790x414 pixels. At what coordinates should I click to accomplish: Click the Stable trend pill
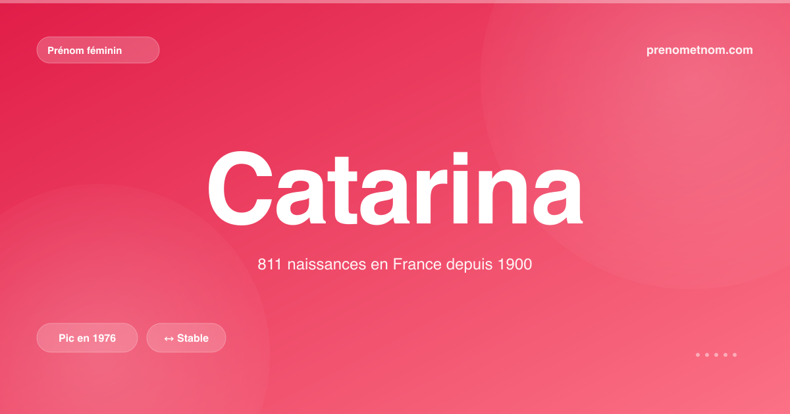[x=186, y=338]
